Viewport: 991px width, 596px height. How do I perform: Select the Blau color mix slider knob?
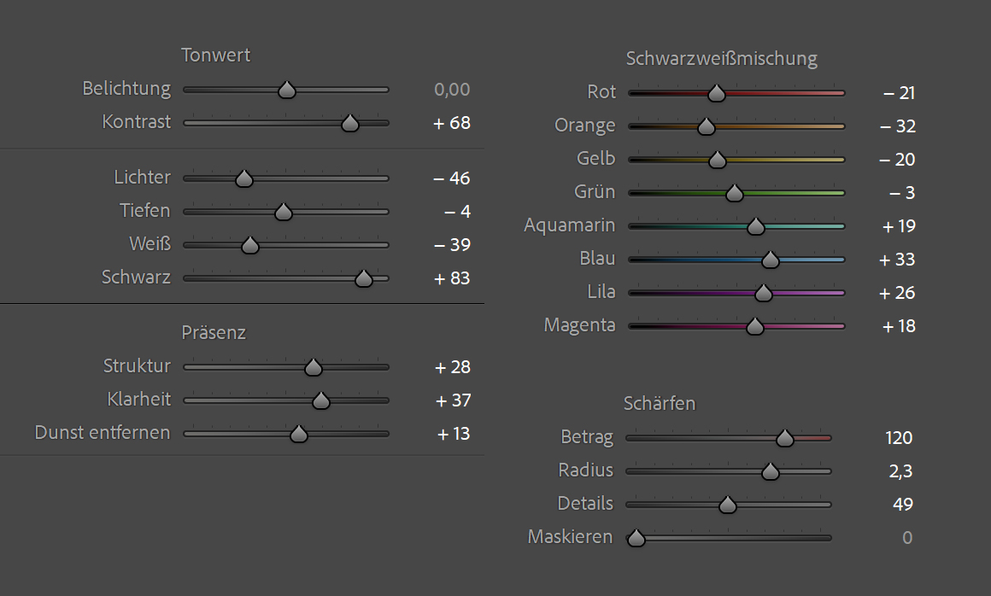tap(770, 260)
